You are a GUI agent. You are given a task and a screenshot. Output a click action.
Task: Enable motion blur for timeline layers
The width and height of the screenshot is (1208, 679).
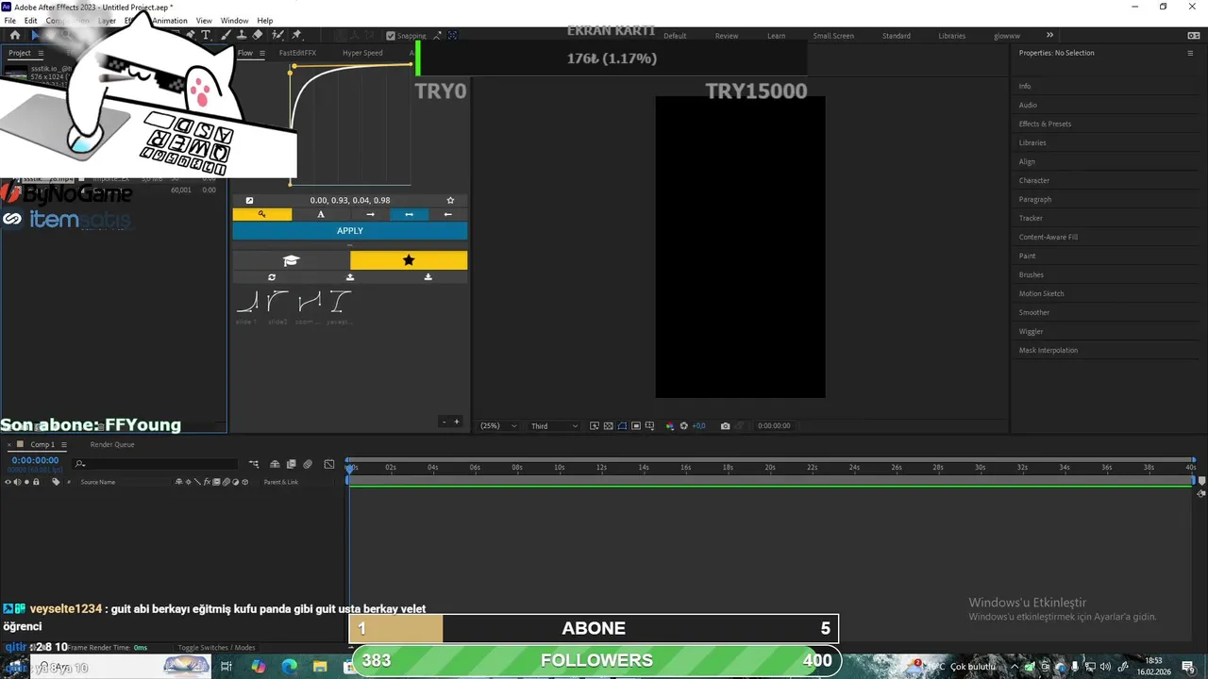click(x=308, y=464)
